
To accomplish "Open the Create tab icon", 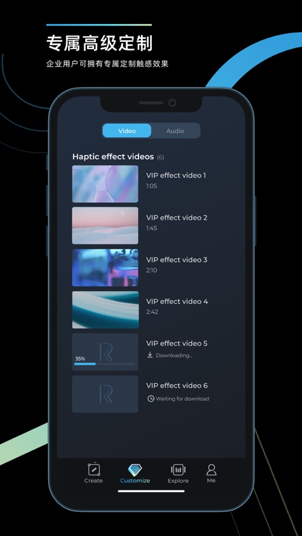I will click(94, 469).
